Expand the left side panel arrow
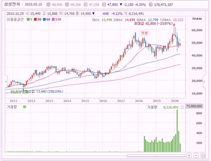Screen dimensions: 211x161 pyautogui.click(x=6, y=82)
